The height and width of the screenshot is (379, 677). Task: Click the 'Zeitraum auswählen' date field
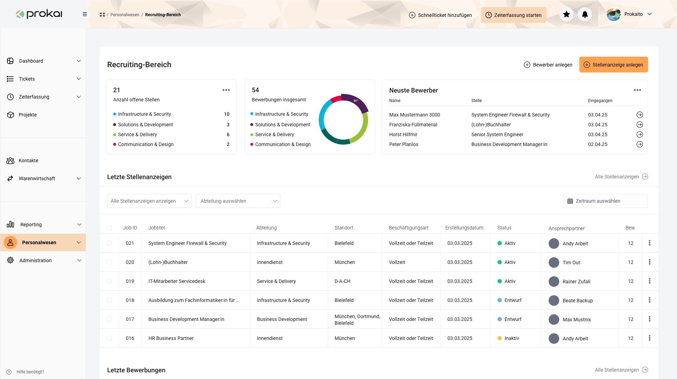pyautogui.click(x=605, y=201)
